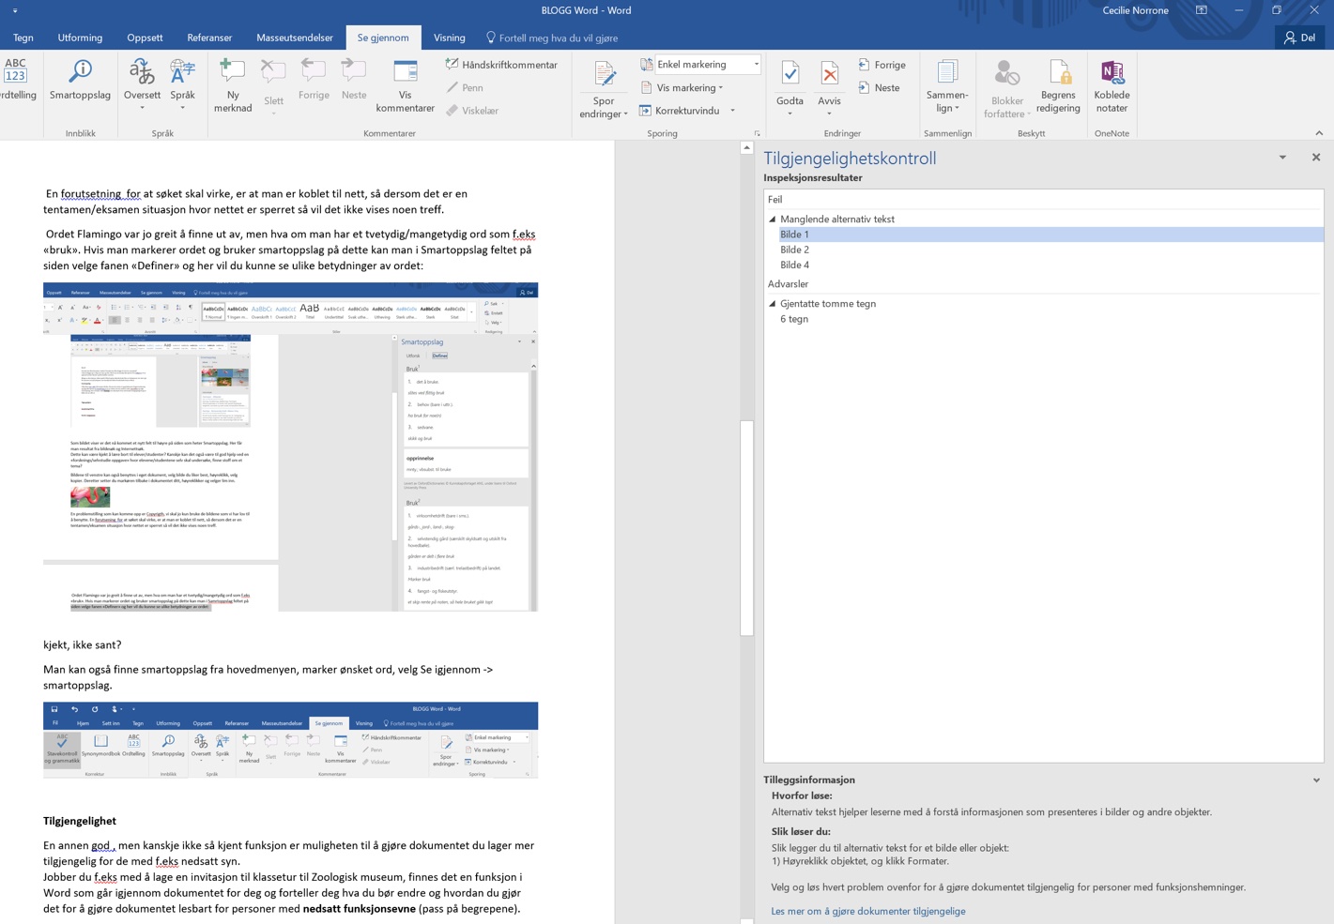1334x924 pixels.
Task: Click the Del share button
Action: tap(1299, 38)
